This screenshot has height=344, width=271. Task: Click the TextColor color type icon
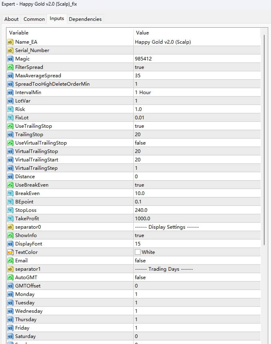coord(10,252)
